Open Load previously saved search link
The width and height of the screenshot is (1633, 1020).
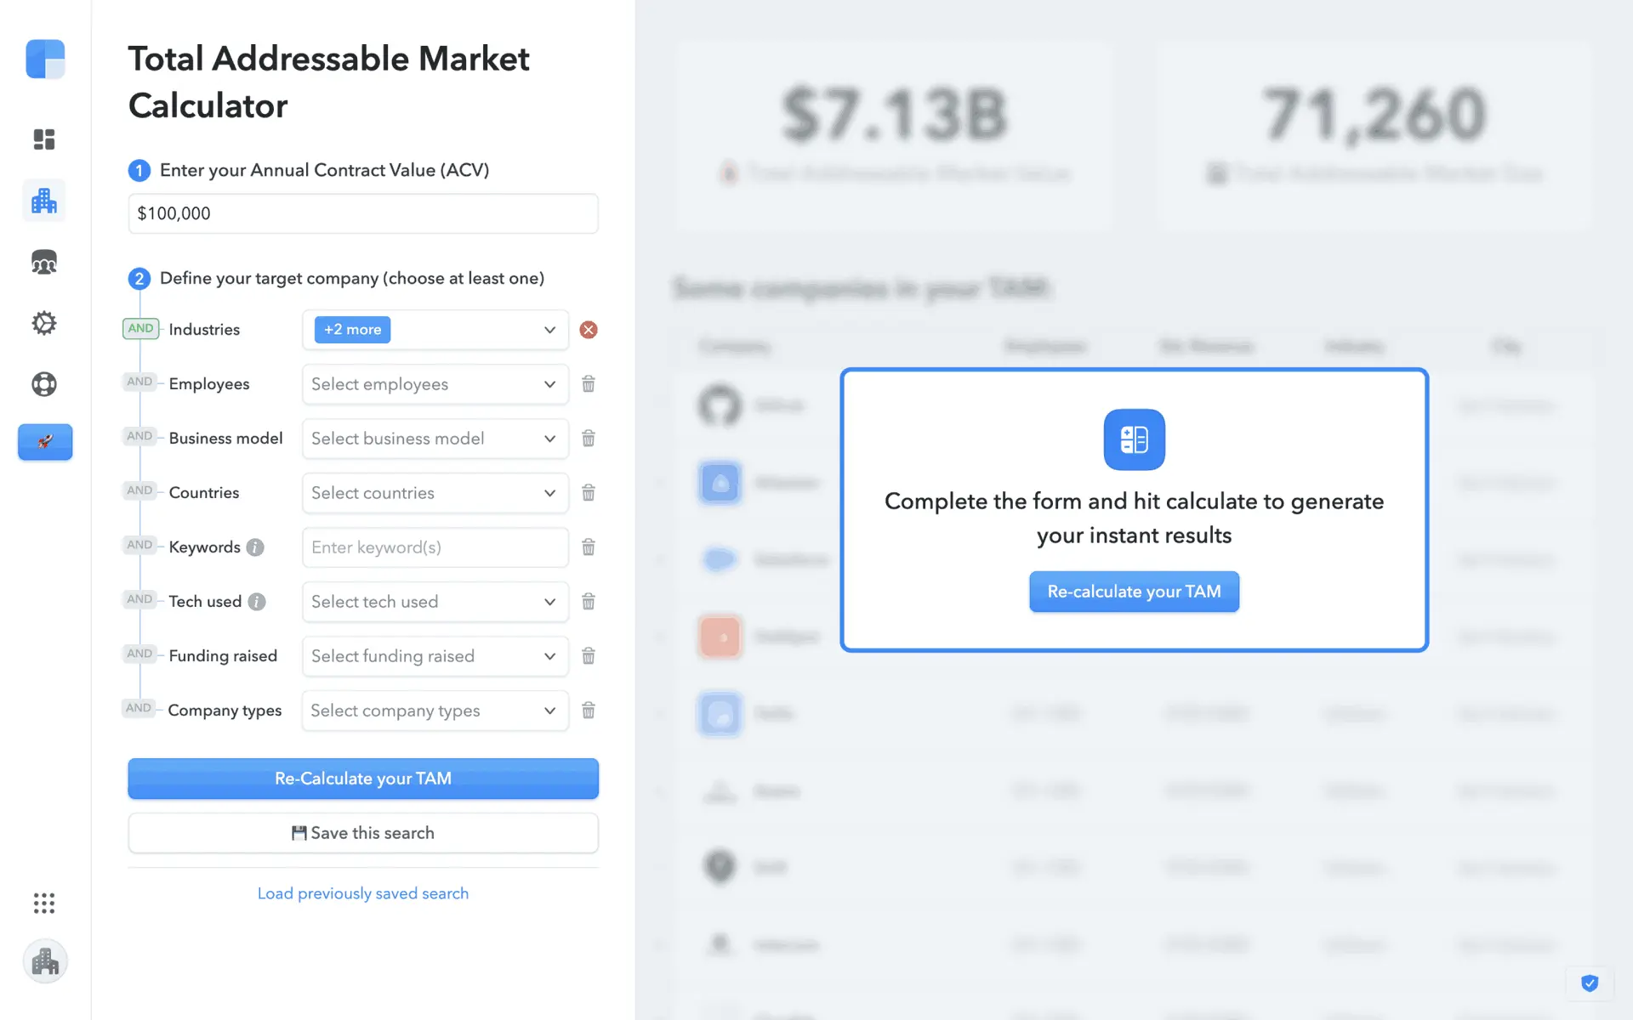coord(363,893)
